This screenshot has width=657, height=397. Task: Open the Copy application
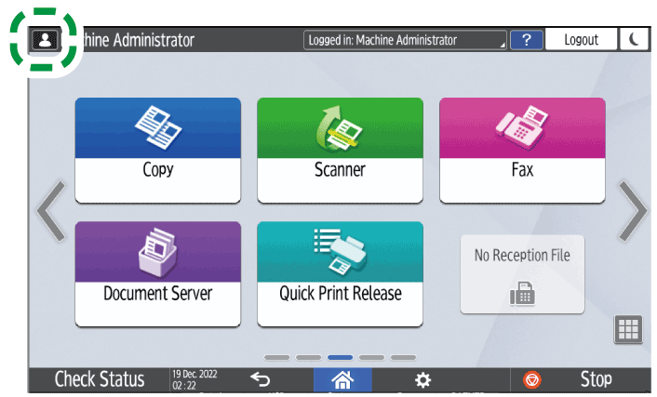(x=157, y=150)
